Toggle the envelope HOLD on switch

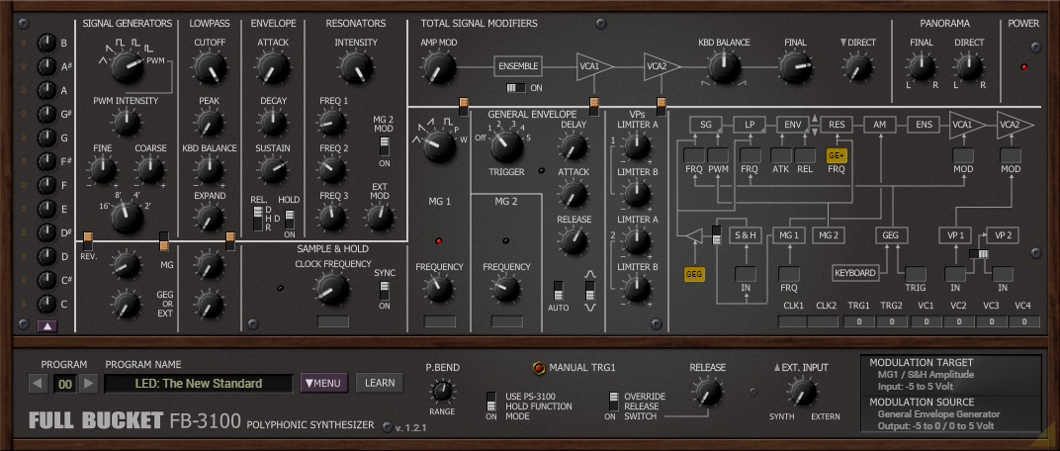pos(290,220)
